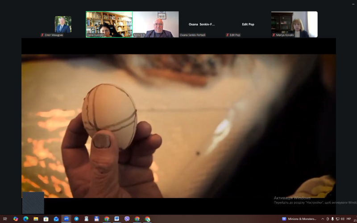Viewport: 357px width, 223px height.
Task: Open the Minions & Monsters taskbar notification
Action: (299, 219)
